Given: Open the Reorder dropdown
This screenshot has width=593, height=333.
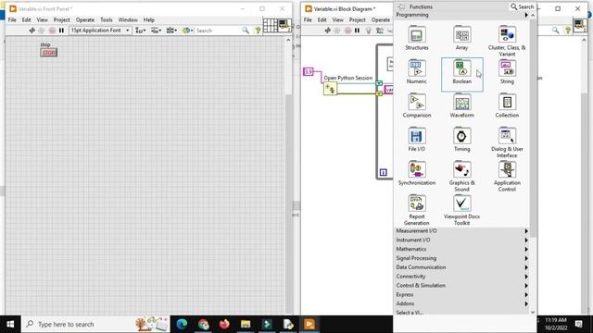Looking at the screenshot, I should point(187,31).
